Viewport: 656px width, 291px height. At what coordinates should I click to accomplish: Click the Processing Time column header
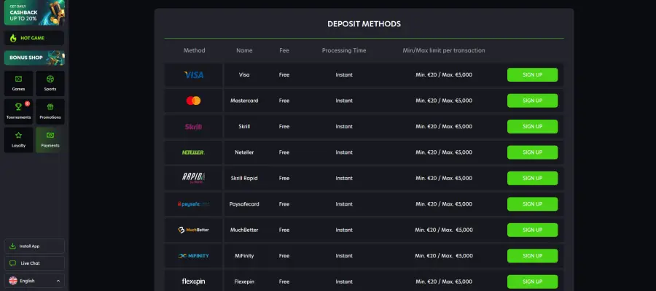344,50
